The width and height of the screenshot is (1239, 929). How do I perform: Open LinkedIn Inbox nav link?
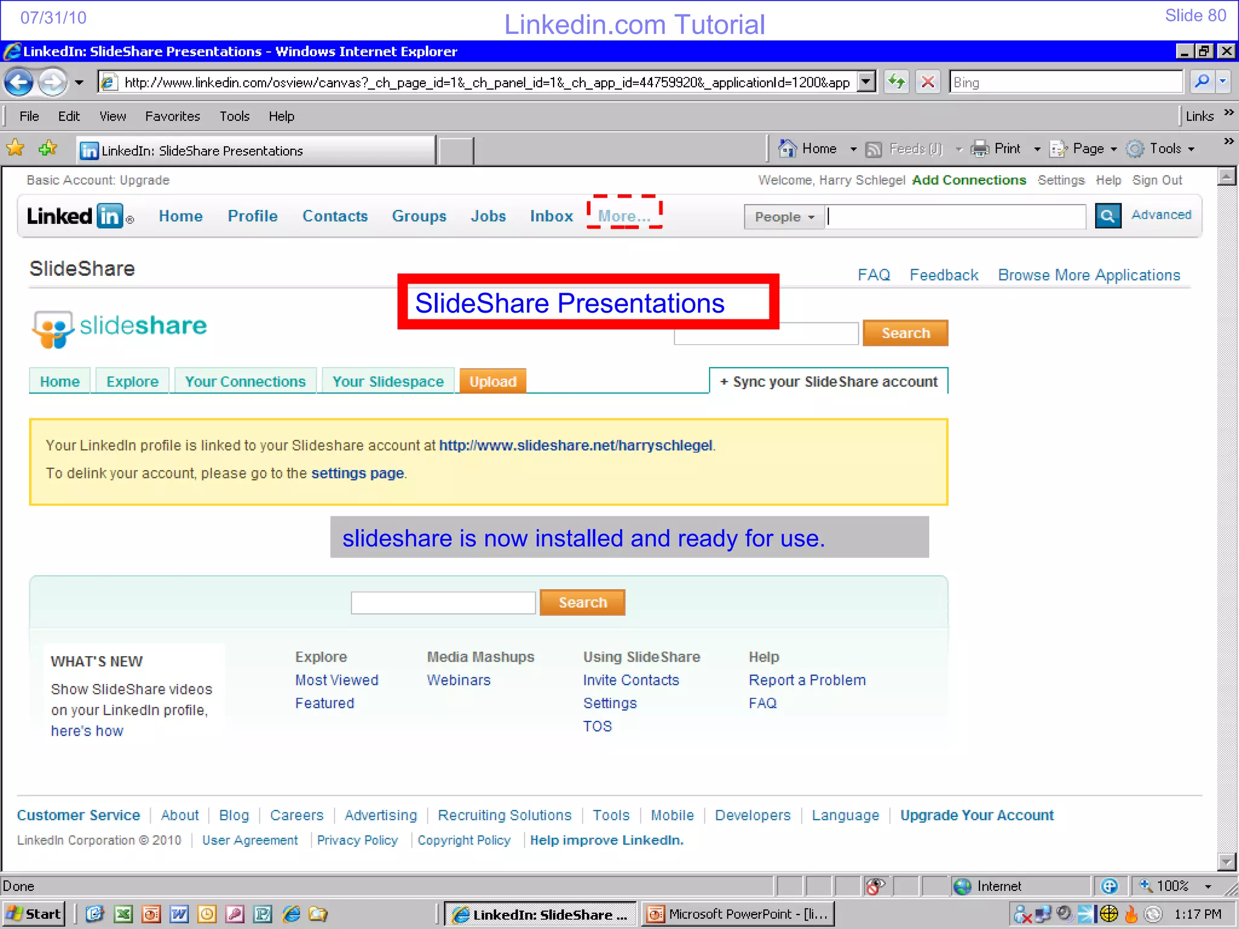[551, 216]
